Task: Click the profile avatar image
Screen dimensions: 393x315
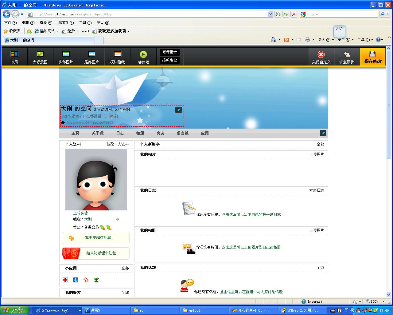Action: [x=96, y=180]
